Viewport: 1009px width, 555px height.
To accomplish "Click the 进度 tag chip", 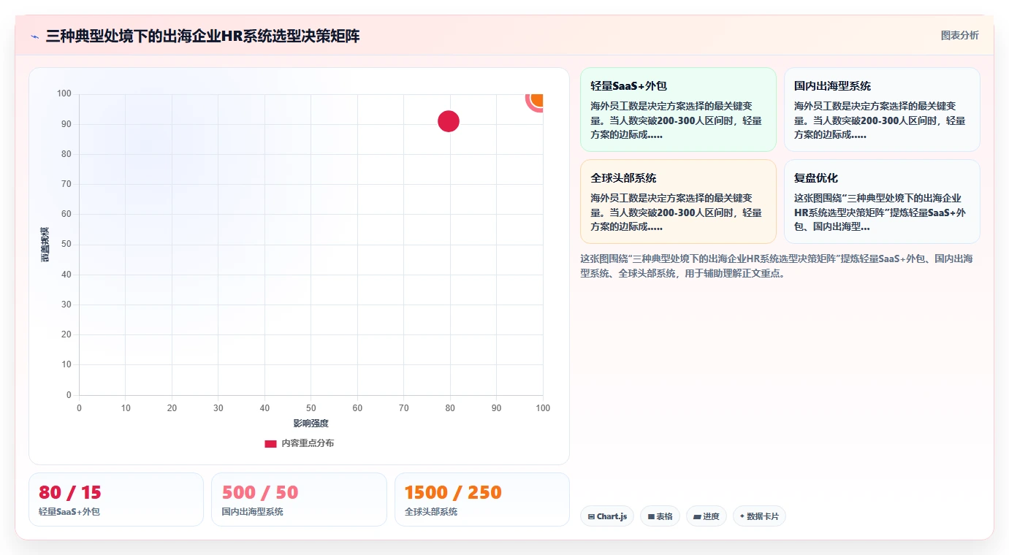I will coord(707,516).
